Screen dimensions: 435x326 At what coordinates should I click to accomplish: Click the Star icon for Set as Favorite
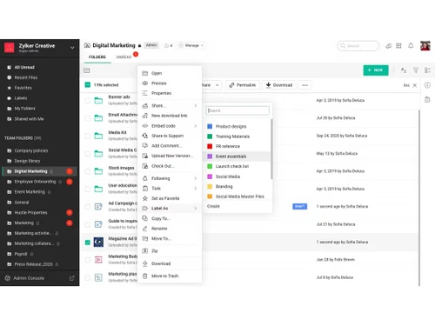[x=145, y=198]
